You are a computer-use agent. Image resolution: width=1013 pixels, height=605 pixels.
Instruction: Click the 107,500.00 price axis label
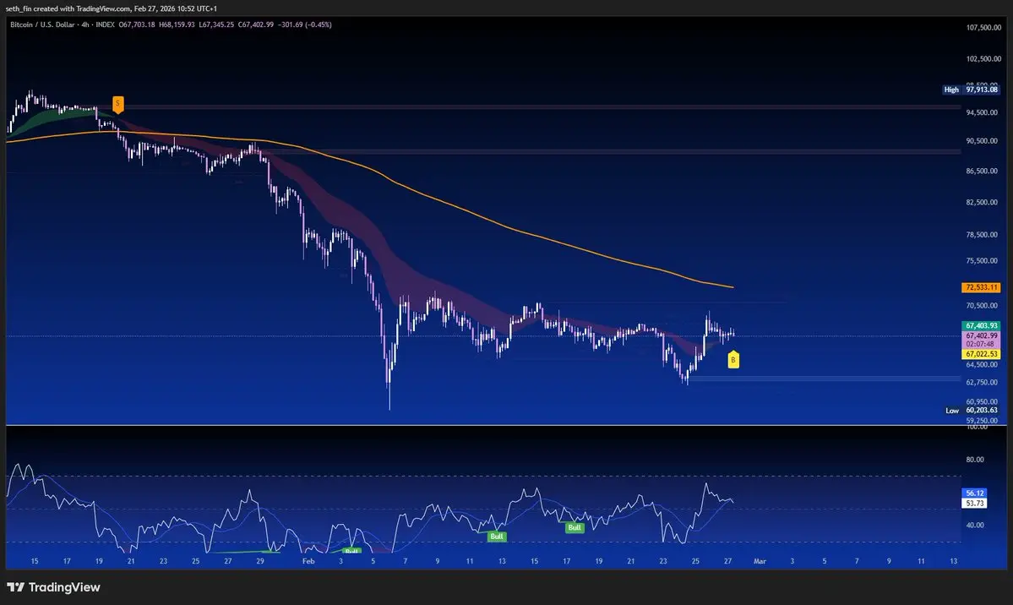tap(983, 28)
